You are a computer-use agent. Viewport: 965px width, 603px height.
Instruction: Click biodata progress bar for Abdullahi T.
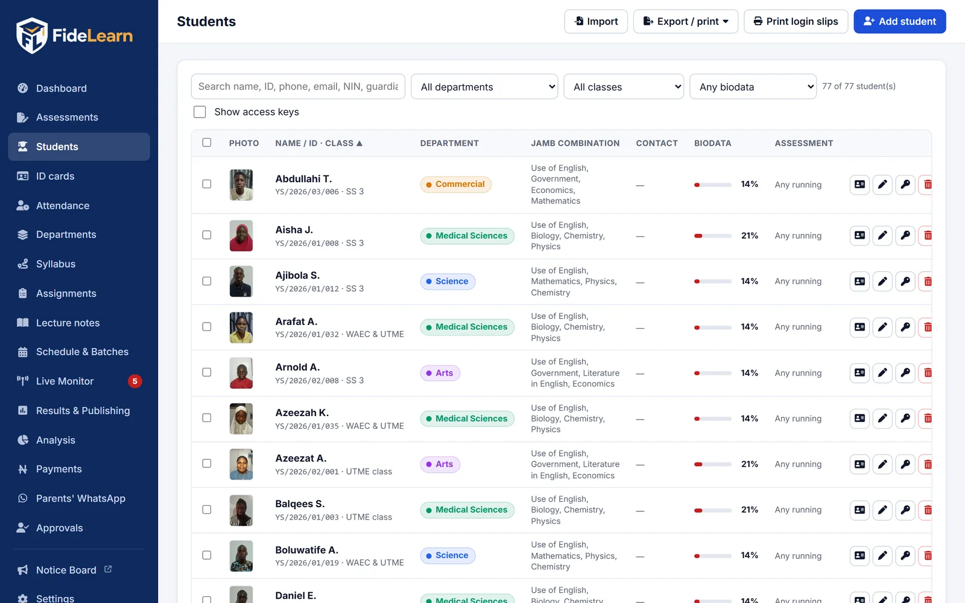click(x=713, y=185)
